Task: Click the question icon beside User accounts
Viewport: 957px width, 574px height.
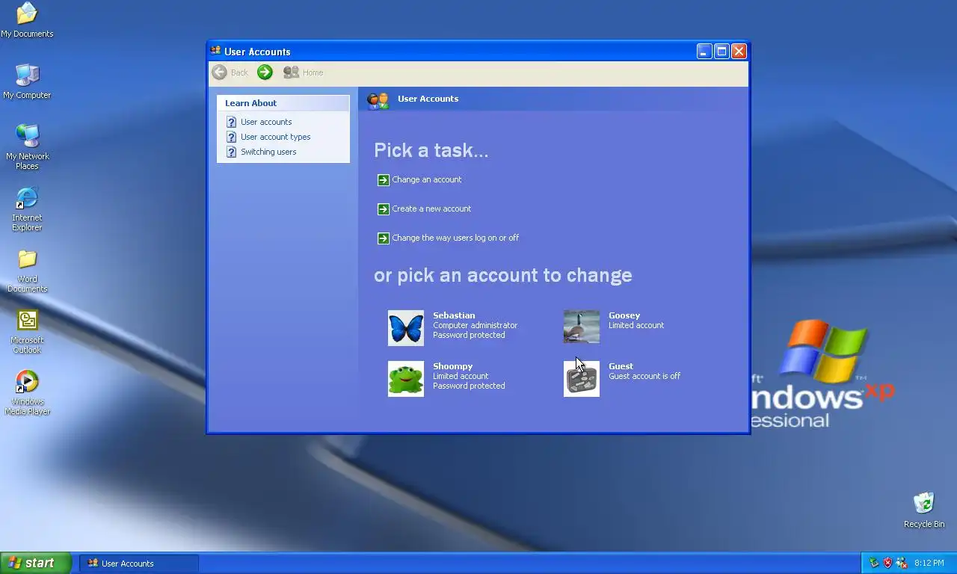Action: [232, 122]
